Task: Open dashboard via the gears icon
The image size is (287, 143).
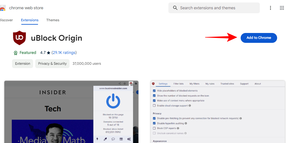Action: tap(129, 139)
